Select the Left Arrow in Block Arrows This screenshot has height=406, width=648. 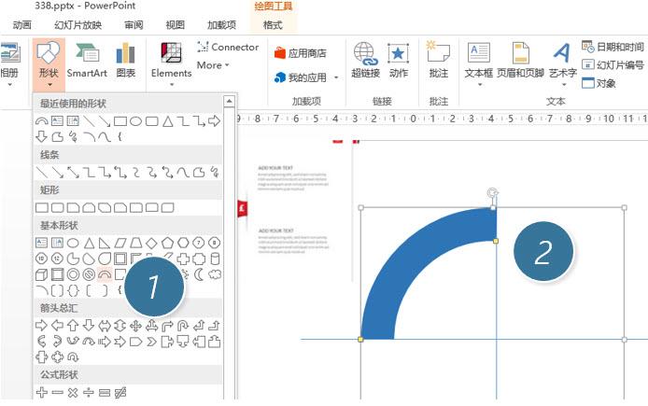click(x=58, y=326)
